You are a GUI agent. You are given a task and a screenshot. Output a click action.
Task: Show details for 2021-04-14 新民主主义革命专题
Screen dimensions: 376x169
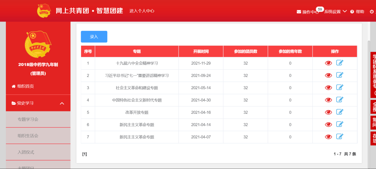coord(328,125)
